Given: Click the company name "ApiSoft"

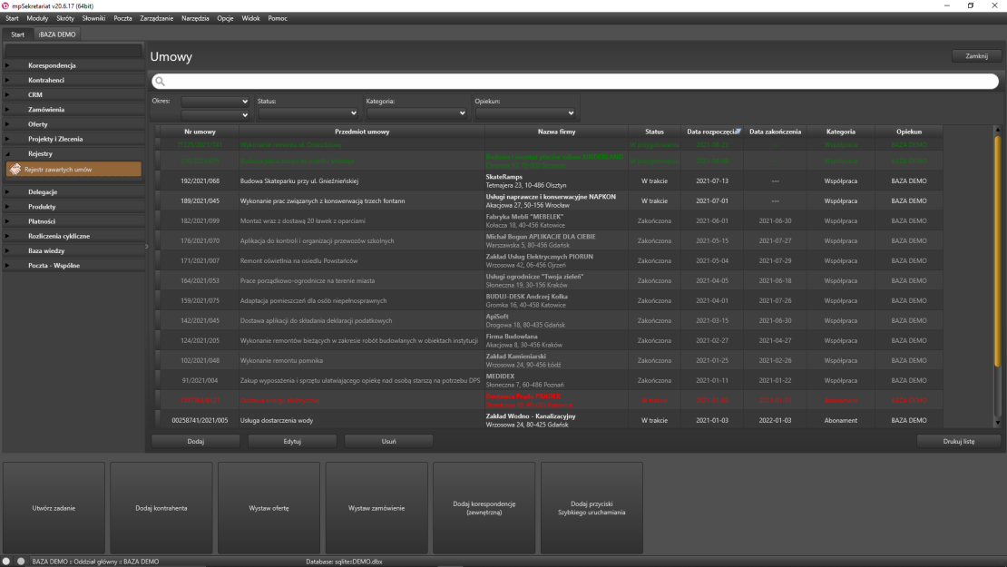Looking at the screenshot, I should tap(497, 317).
